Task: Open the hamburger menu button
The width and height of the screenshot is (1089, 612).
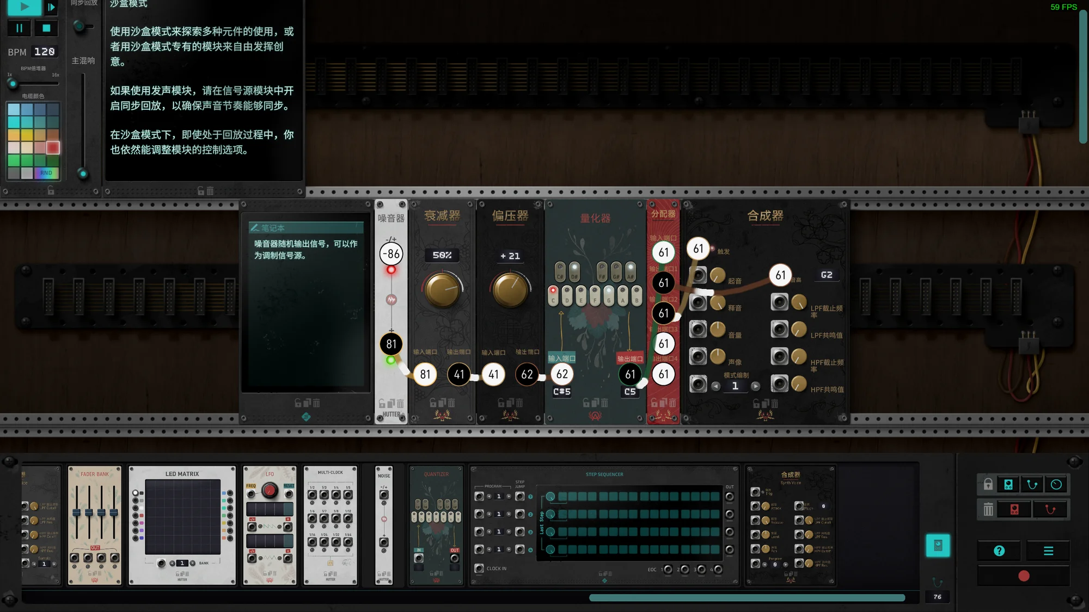Action: coord(1048,551)
